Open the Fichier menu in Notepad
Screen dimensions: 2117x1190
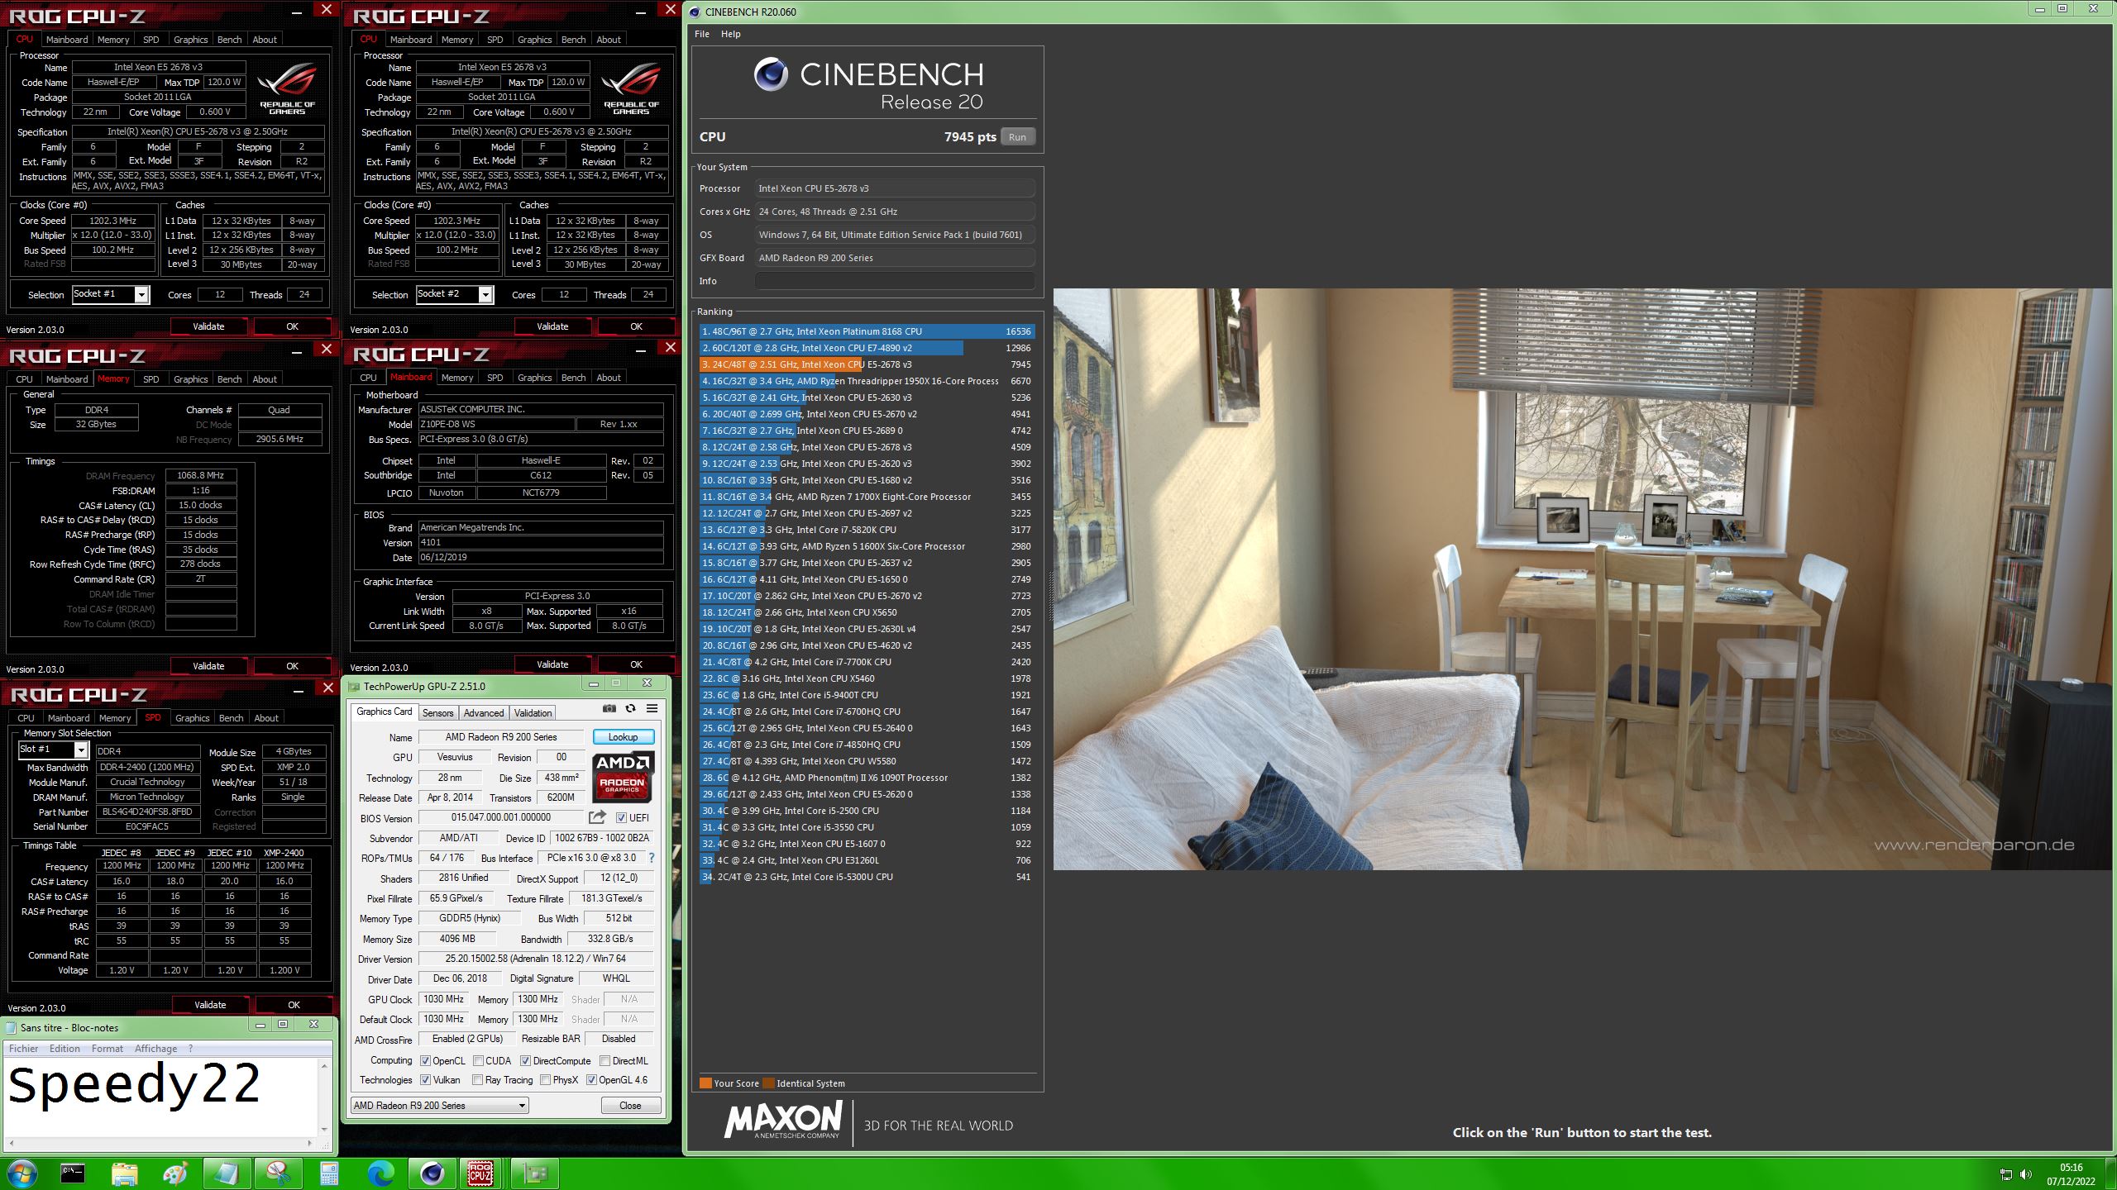[x=24, y=1048]
